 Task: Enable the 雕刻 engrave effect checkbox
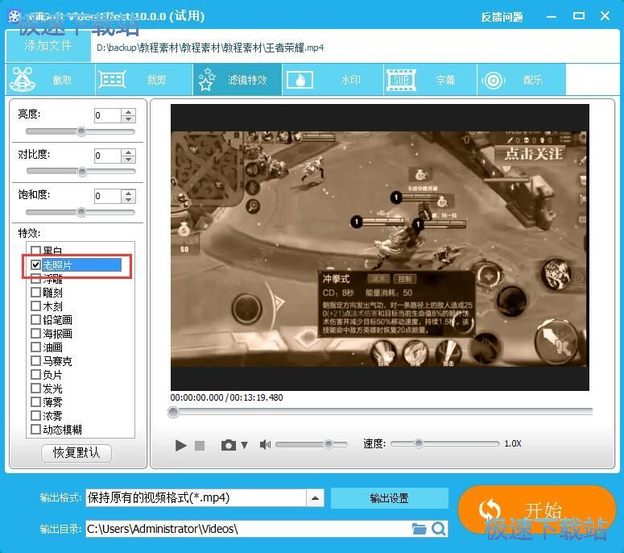pos(35,293)
